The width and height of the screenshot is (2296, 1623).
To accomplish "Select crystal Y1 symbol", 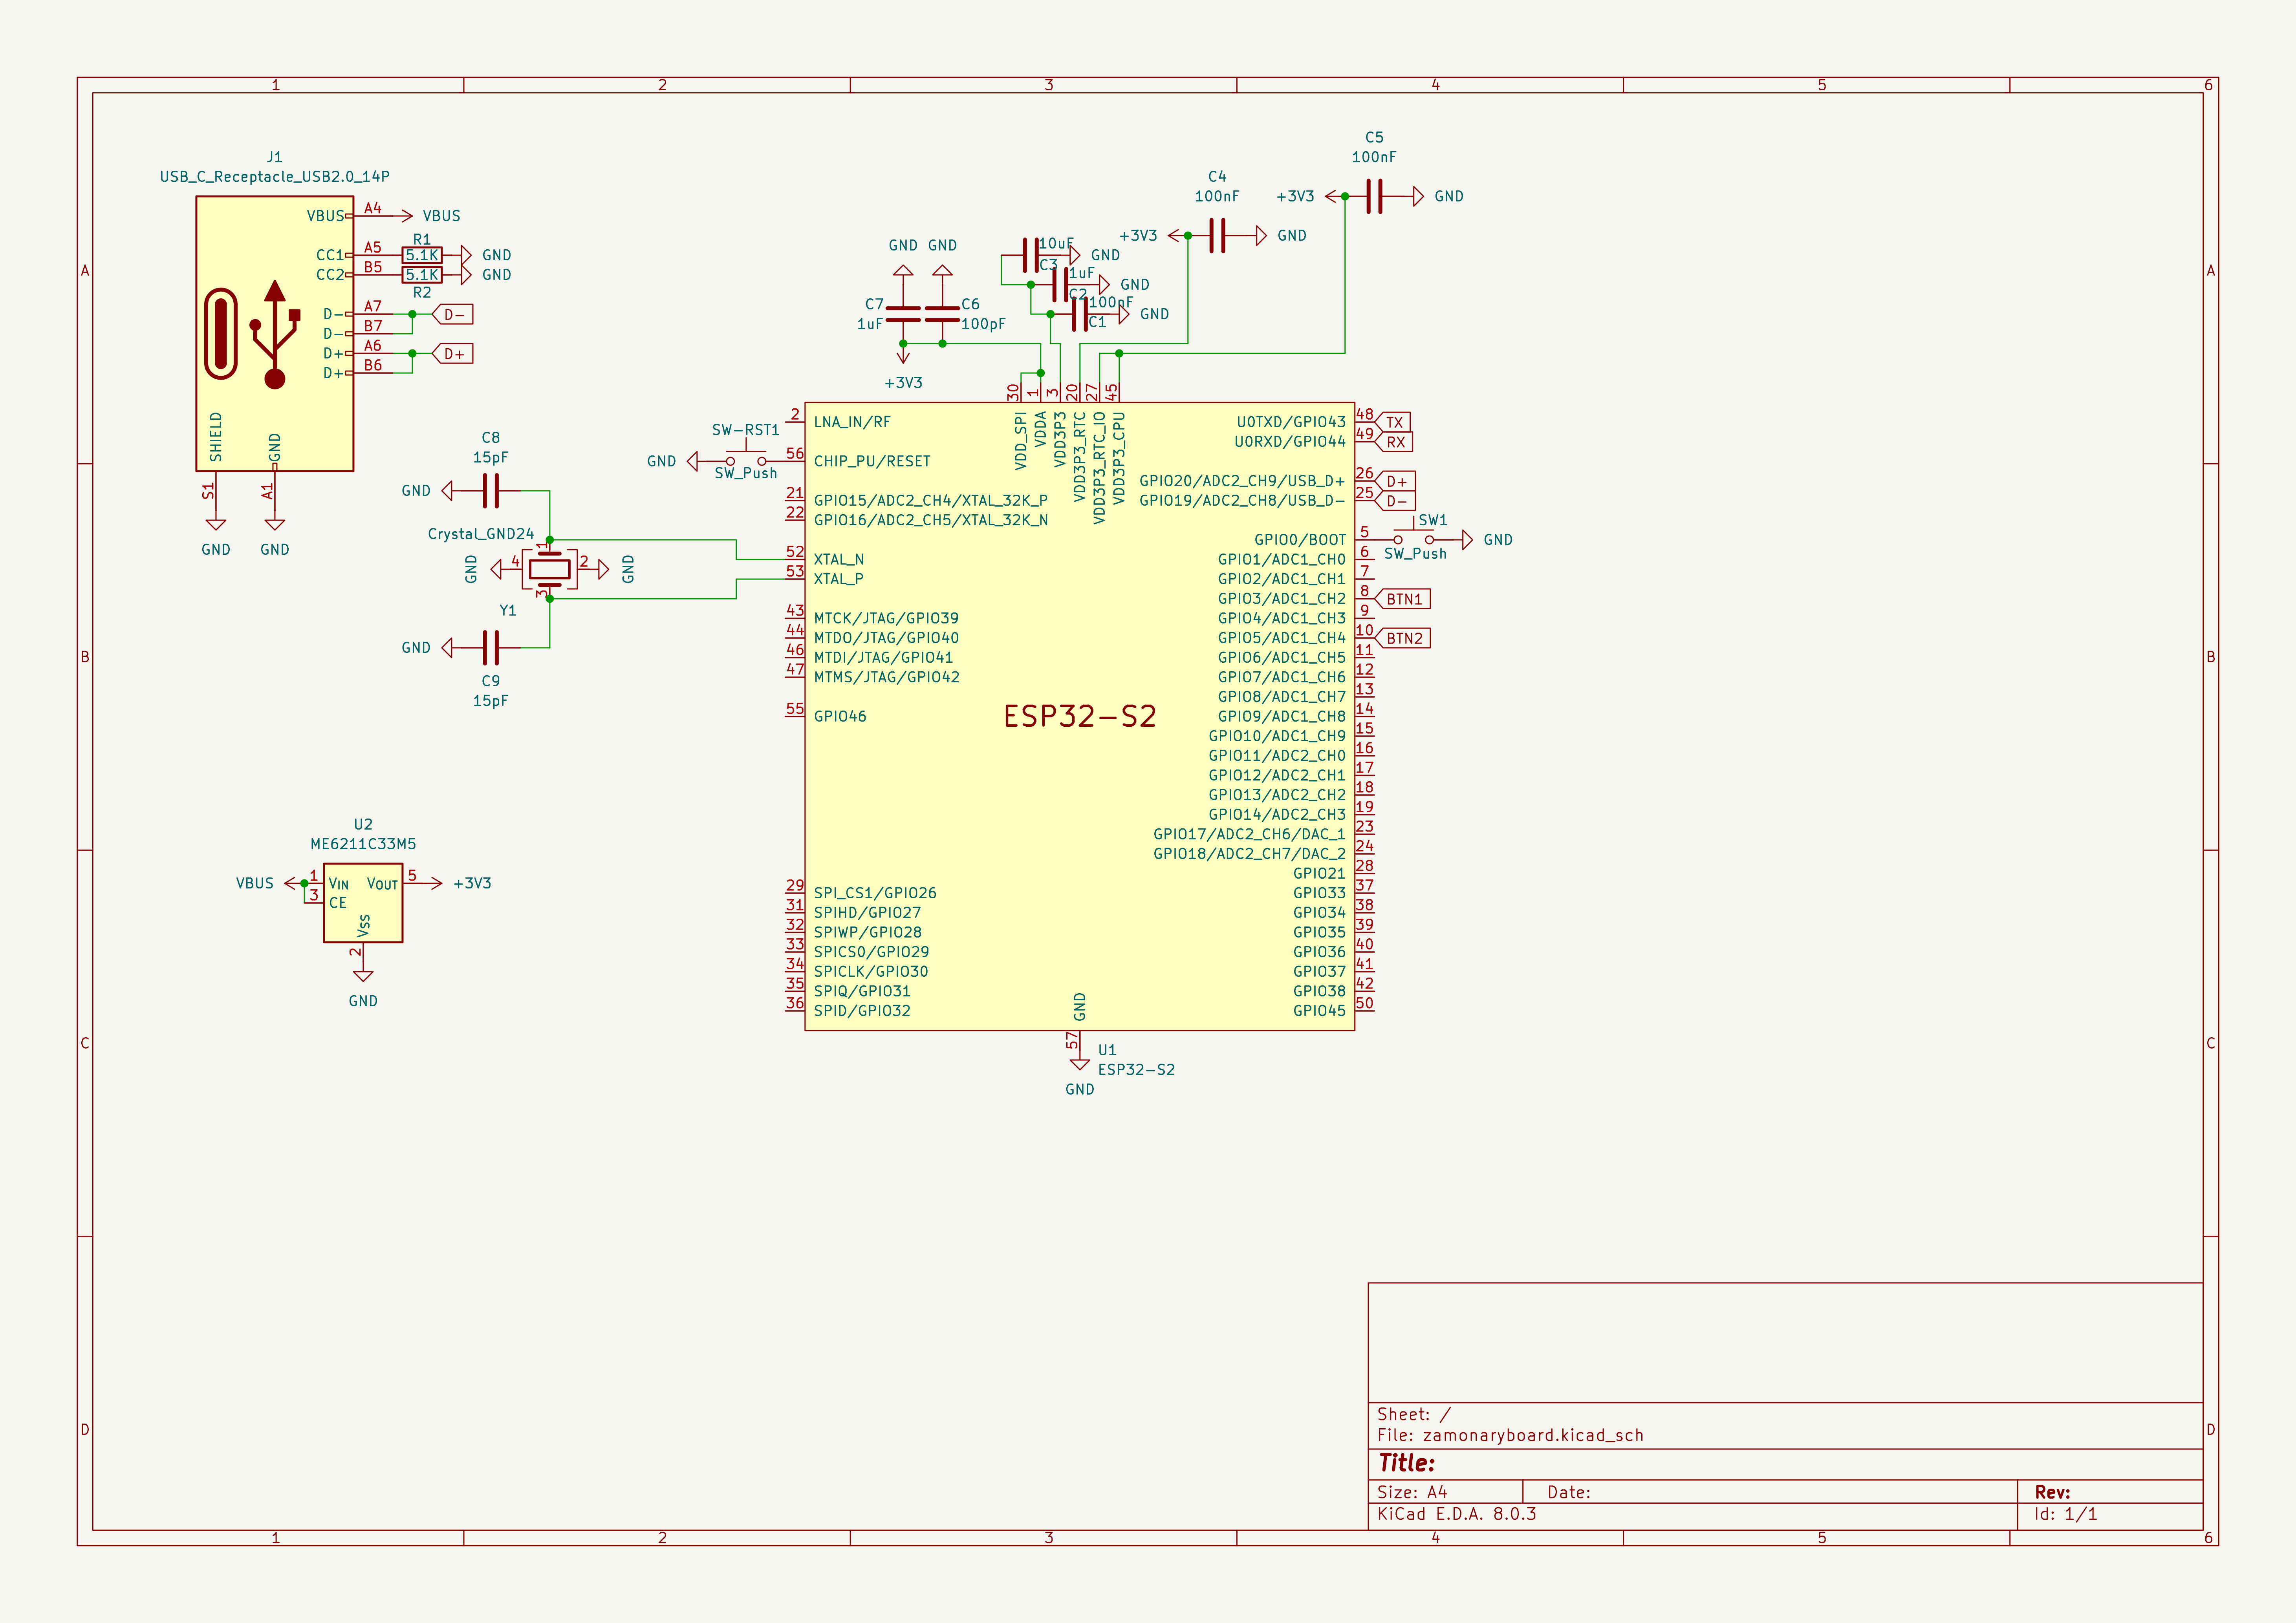I will coord(549,570).
